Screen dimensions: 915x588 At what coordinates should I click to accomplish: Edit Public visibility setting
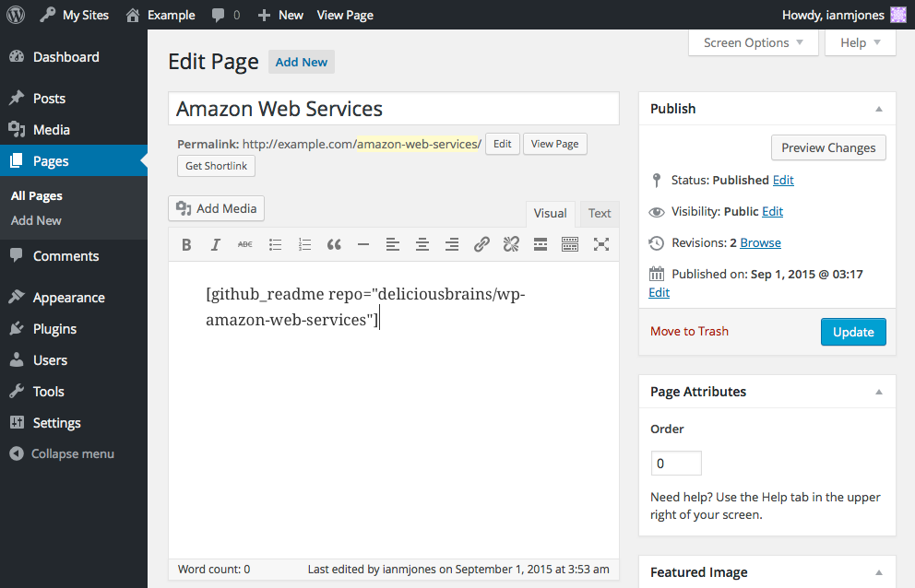pos(772,212)
